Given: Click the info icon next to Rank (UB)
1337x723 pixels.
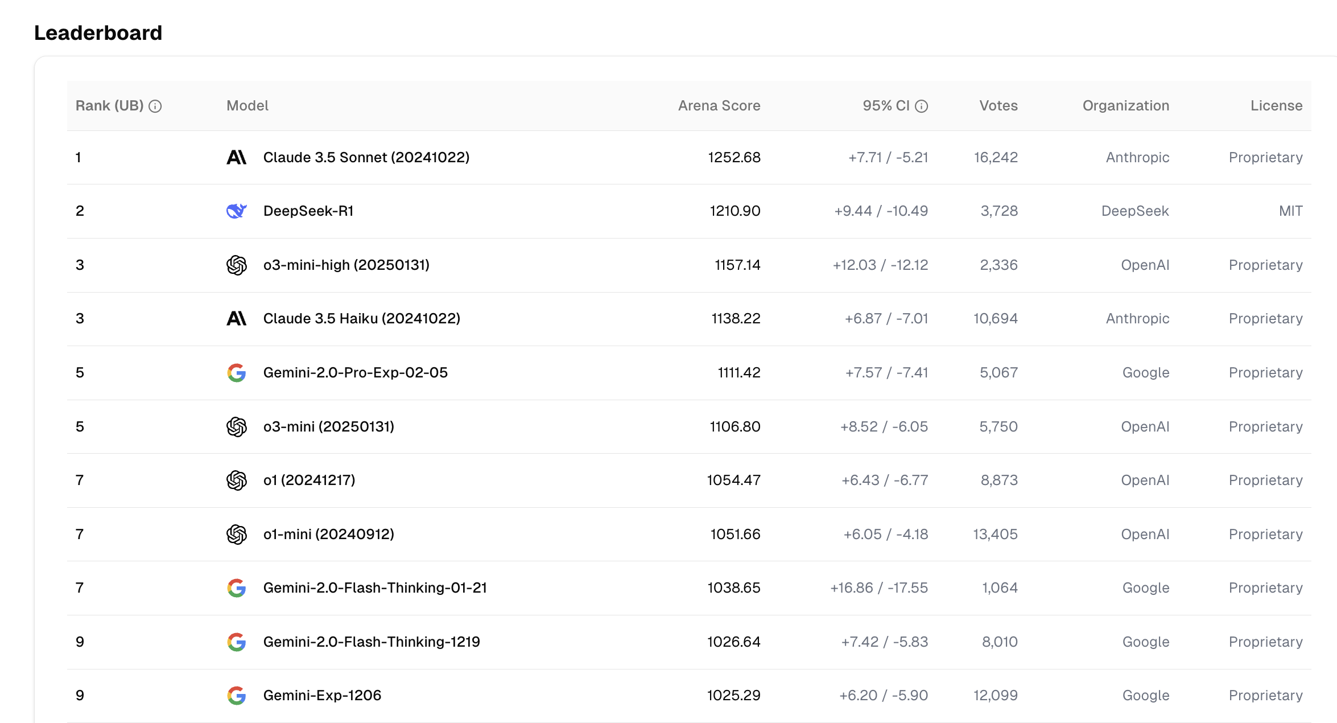Looking at the screenshot, I should (155, 106).
